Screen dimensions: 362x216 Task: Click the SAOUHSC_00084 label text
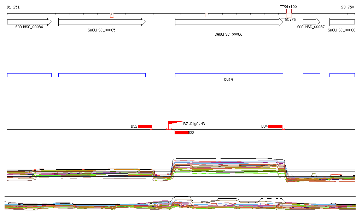(x=29, y=27)
